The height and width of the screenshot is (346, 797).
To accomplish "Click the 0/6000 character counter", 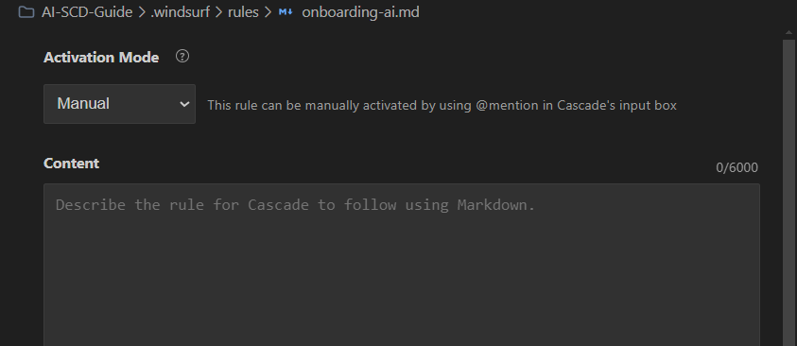I will (737, 167).
